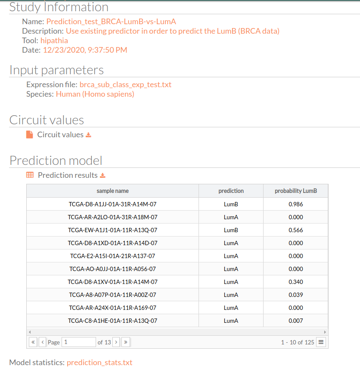Click the Prediction results table grid icon

(x=30, y=175)
